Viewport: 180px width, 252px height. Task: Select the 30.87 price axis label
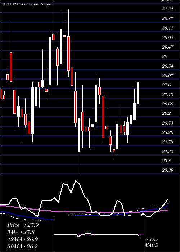click(168, 18)
